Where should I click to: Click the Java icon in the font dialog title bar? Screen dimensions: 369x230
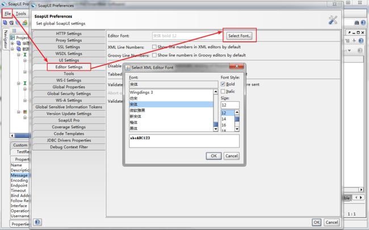tap(128, 68)
